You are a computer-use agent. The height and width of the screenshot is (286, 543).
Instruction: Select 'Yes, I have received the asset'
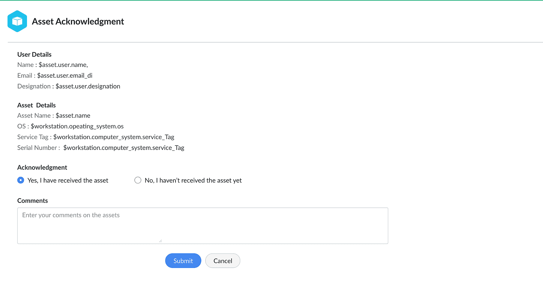(21, 180)
